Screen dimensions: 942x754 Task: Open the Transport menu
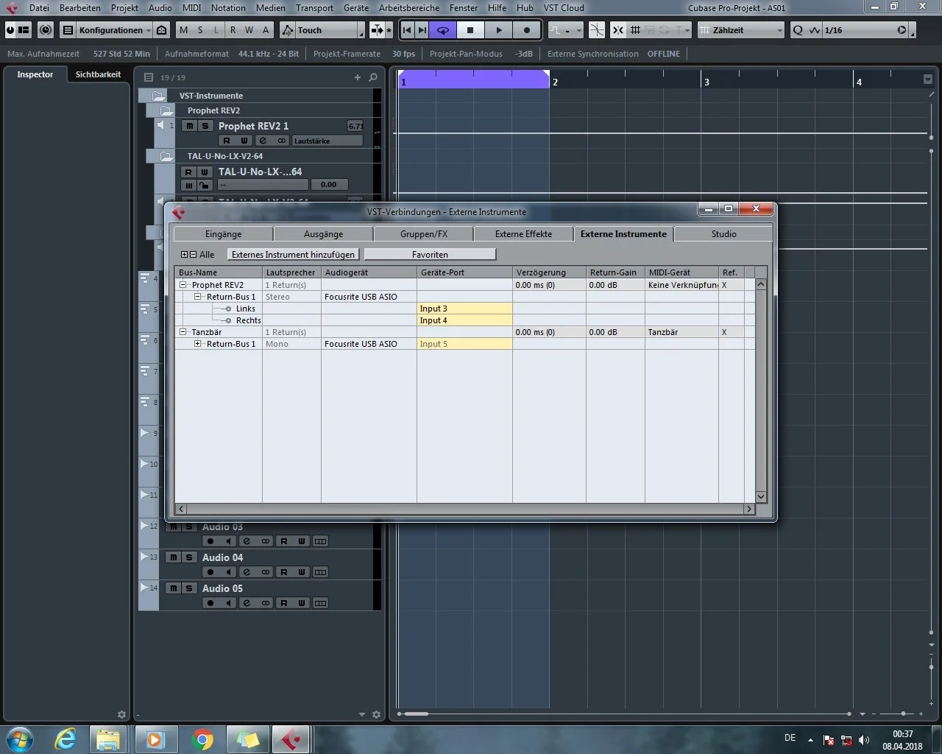click(314, 8)
